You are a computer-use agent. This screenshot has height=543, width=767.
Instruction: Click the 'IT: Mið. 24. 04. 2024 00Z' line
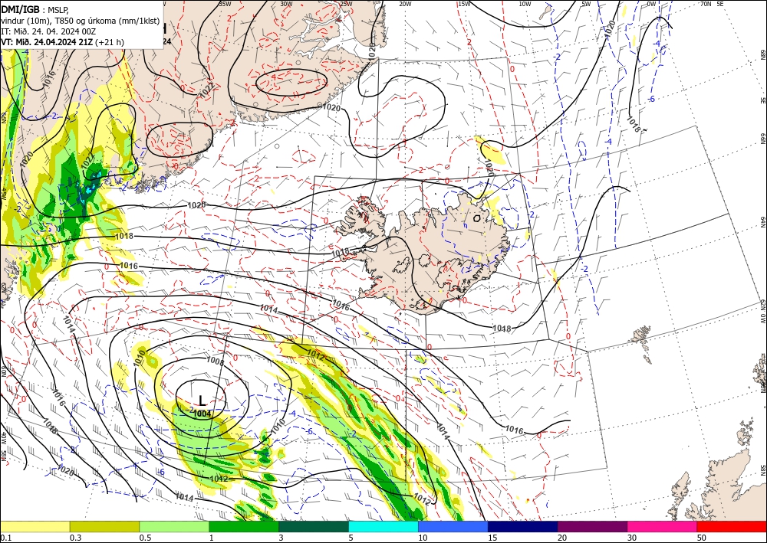48,31
